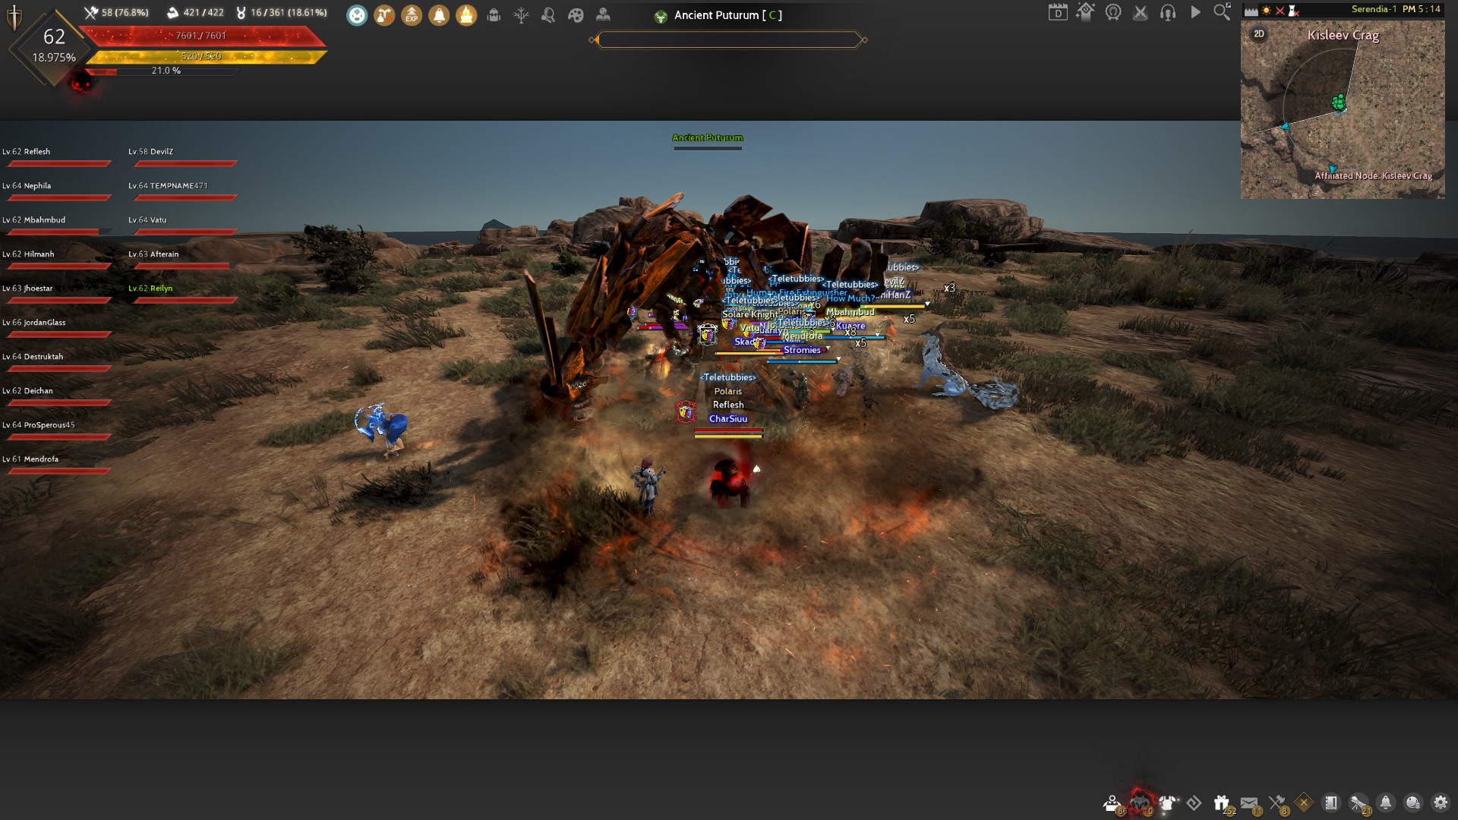Click the EXP boost buff icon
The image size is (1458, 820).
[x=412, y=14]
